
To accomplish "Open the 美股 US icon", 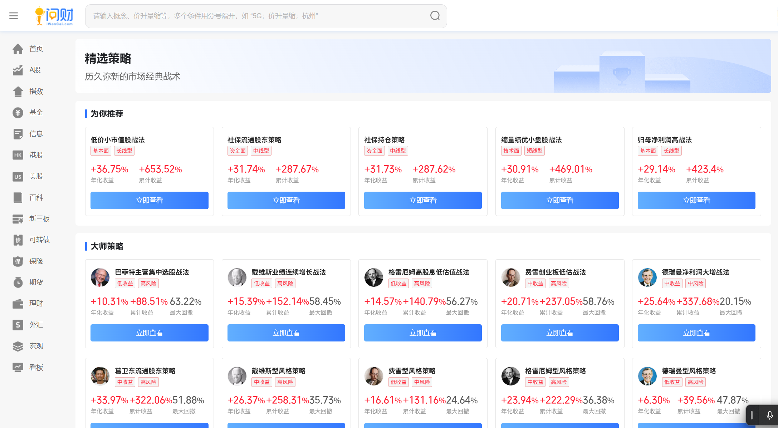I will tap(18, 176).
